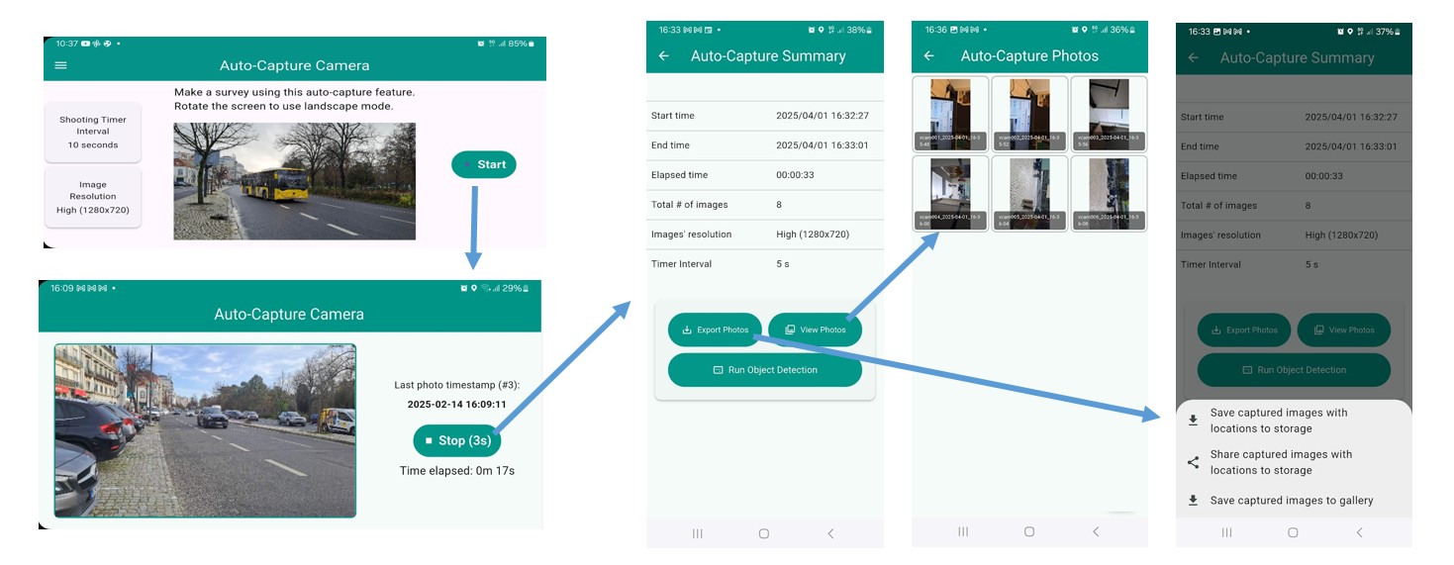Viewport: 1454px width, 565px height.
Task: Select Save captured images to gallery option
Action: pos(1291,501)
